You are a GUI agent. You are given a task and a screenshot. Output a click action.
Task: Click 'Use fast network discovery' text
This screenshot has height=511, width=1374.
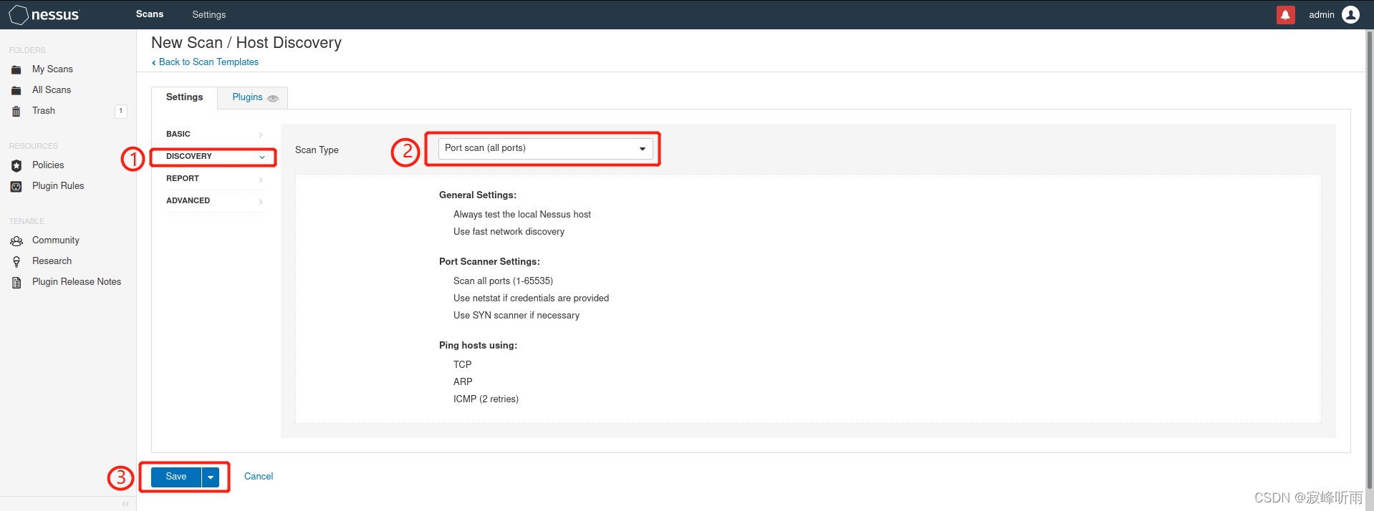point(509,232)
